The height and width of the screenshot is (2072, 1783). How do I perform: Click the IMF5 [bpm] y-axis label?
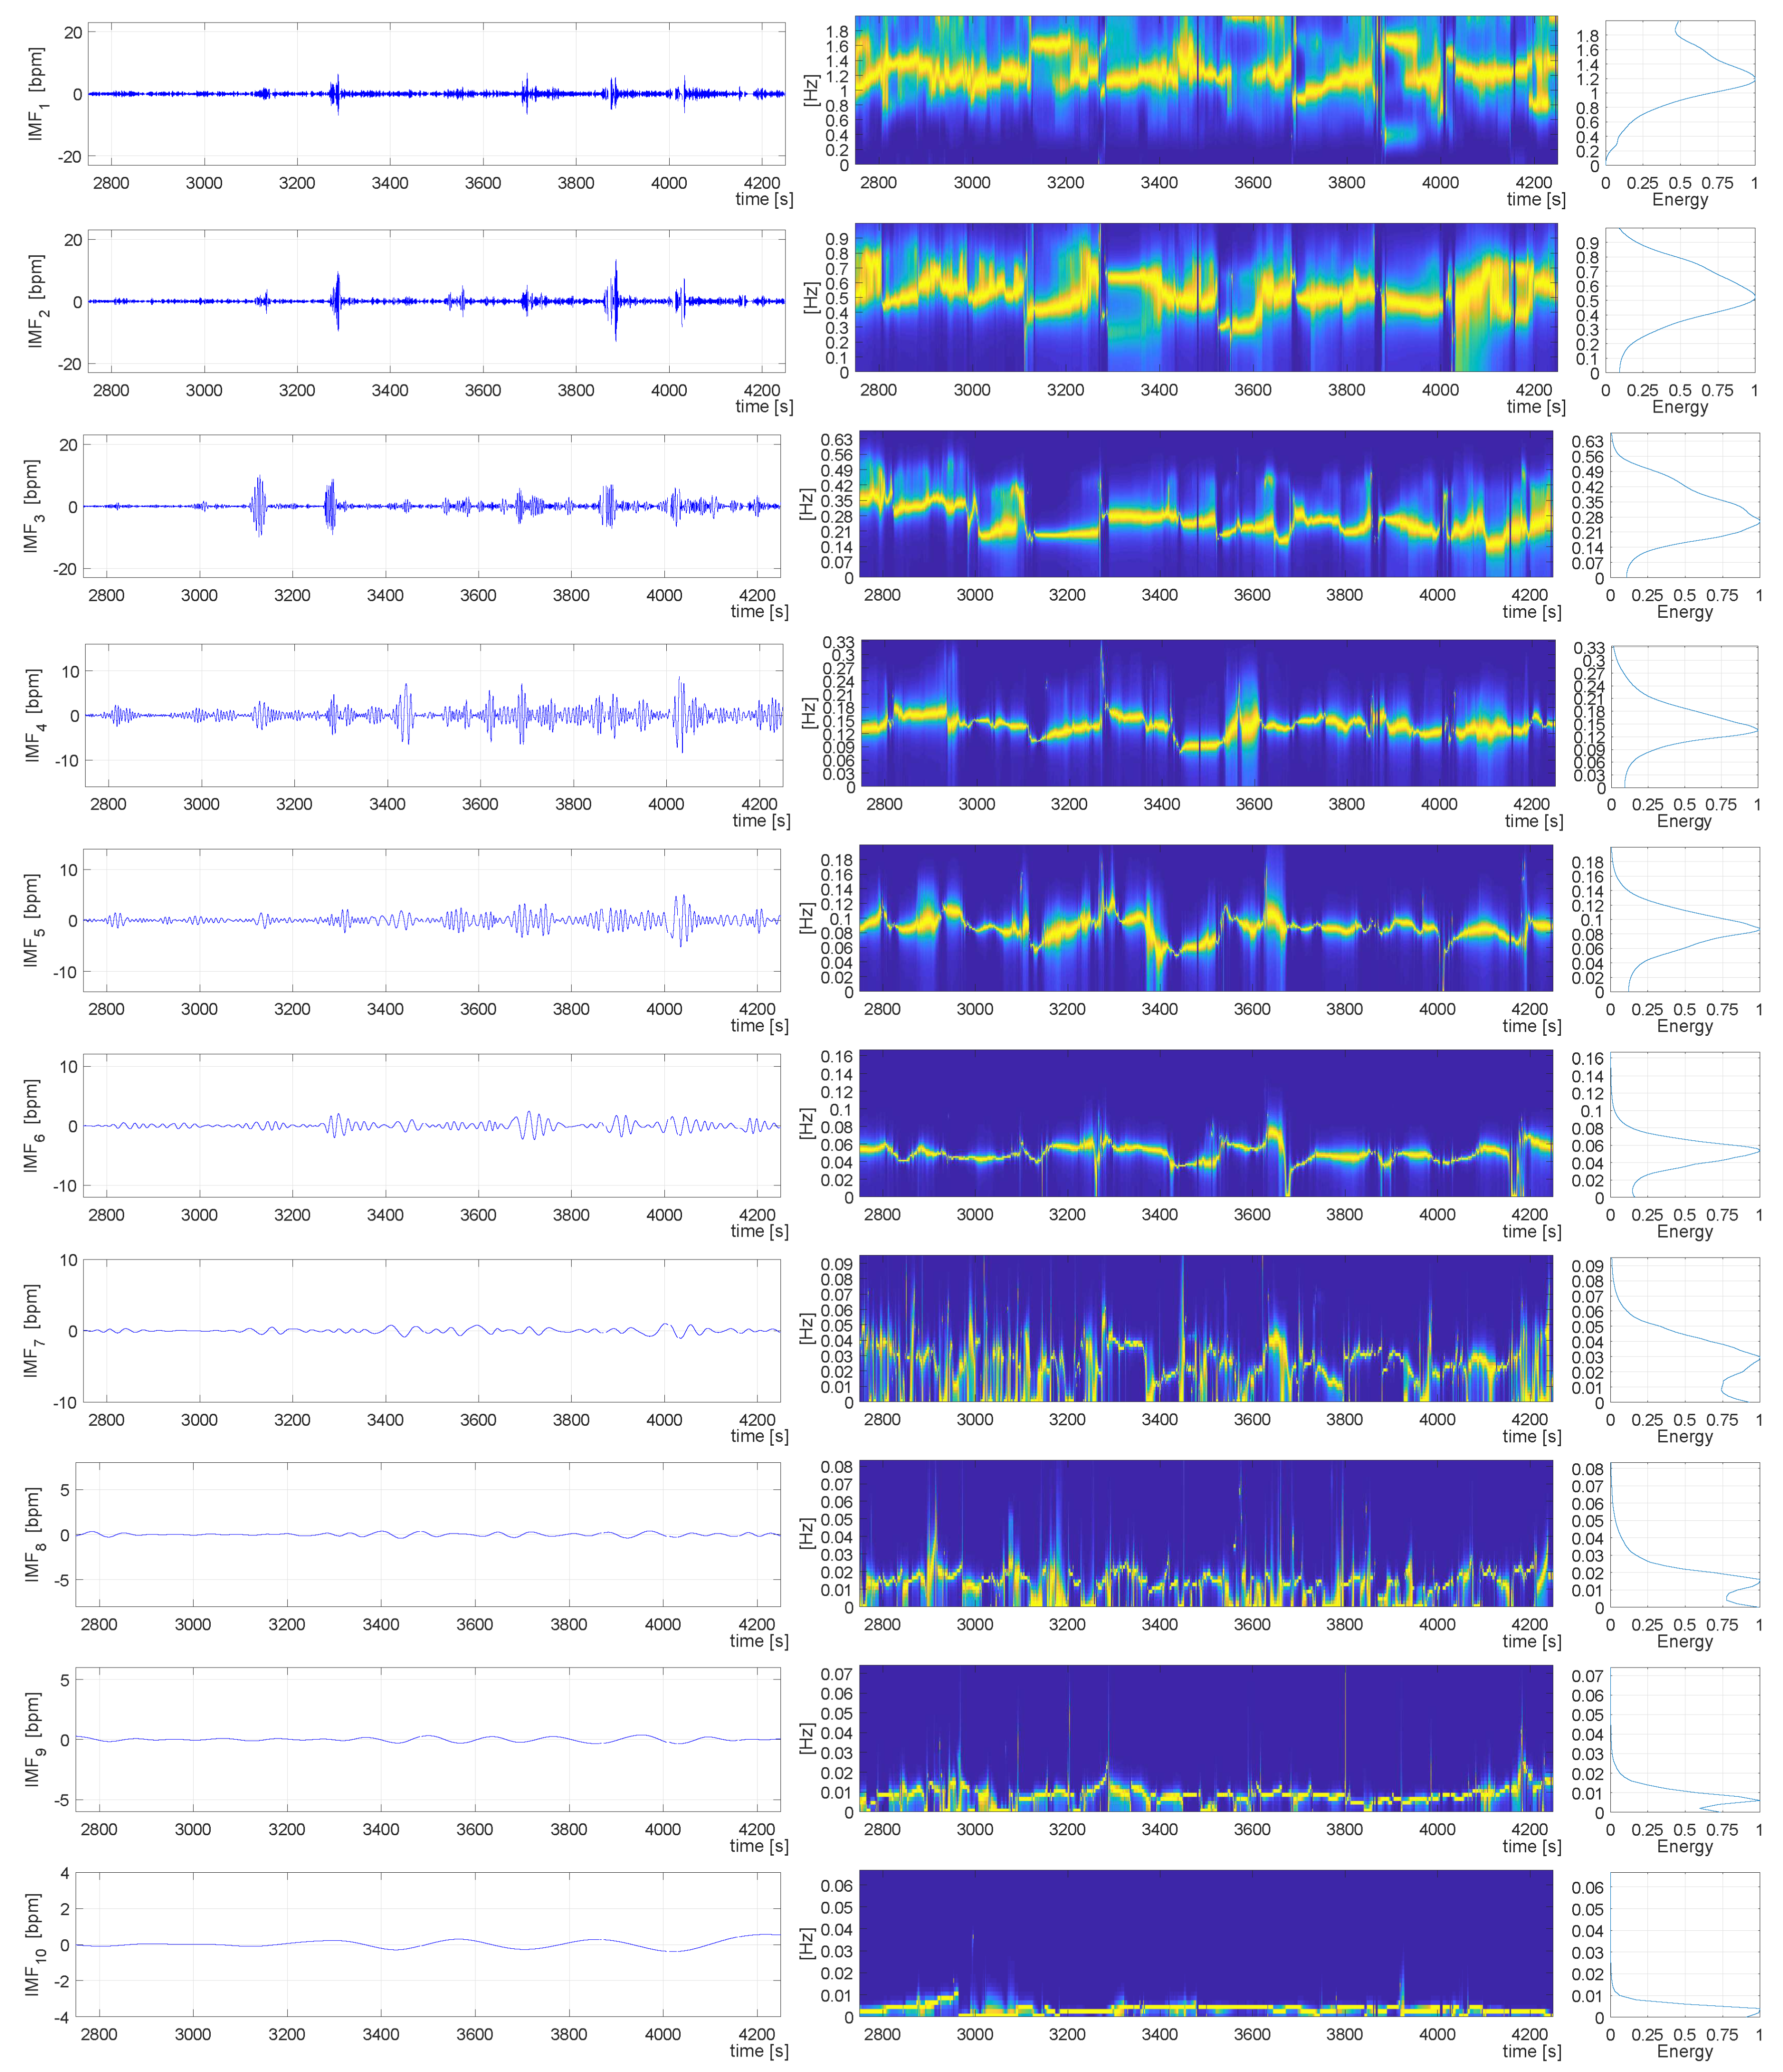pyautogui.click(x=32, y=920)
